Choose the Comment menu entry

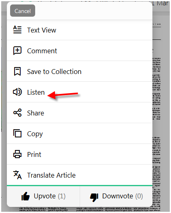tap(80, 51)
